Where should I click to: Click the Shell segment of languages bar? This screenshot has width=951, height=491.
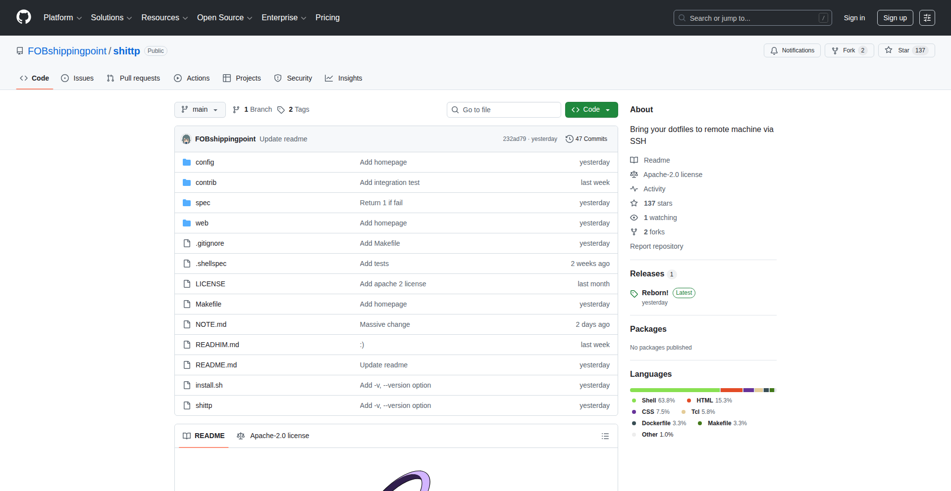point(674,390)
